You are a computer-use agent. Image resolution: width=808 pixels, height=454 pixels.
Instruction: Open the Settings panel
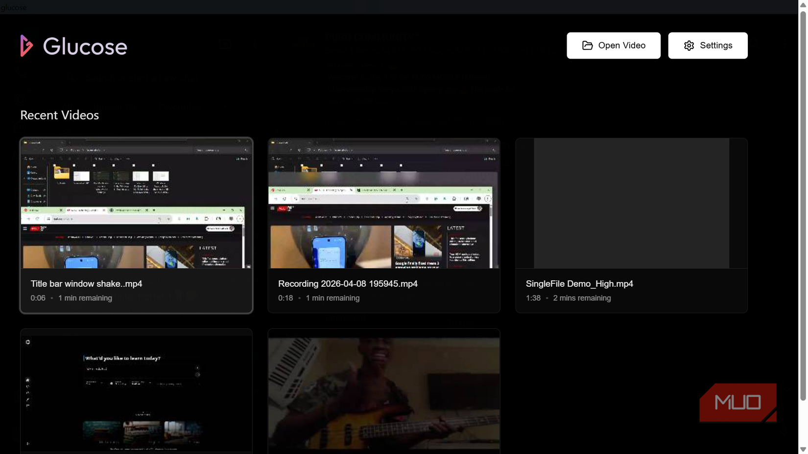point(707,45)
